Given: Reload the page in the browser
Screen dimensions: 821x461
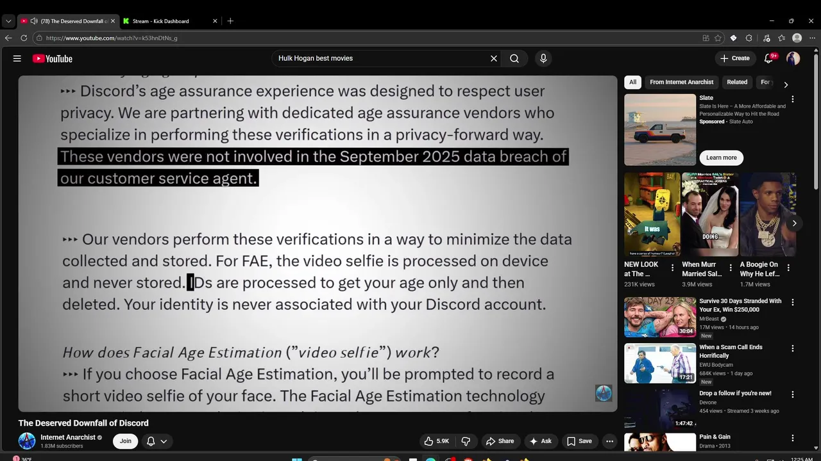Looking at the screenshot, I should click(23, 38).
